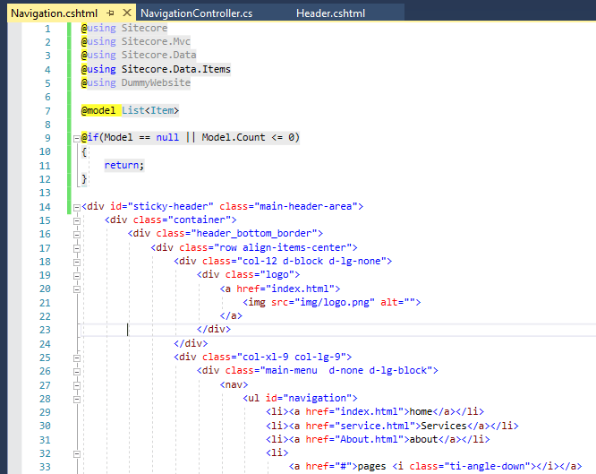Fold the header_bottom_border div block
This screenshot has width=596, height=474.
pos(78,234)
